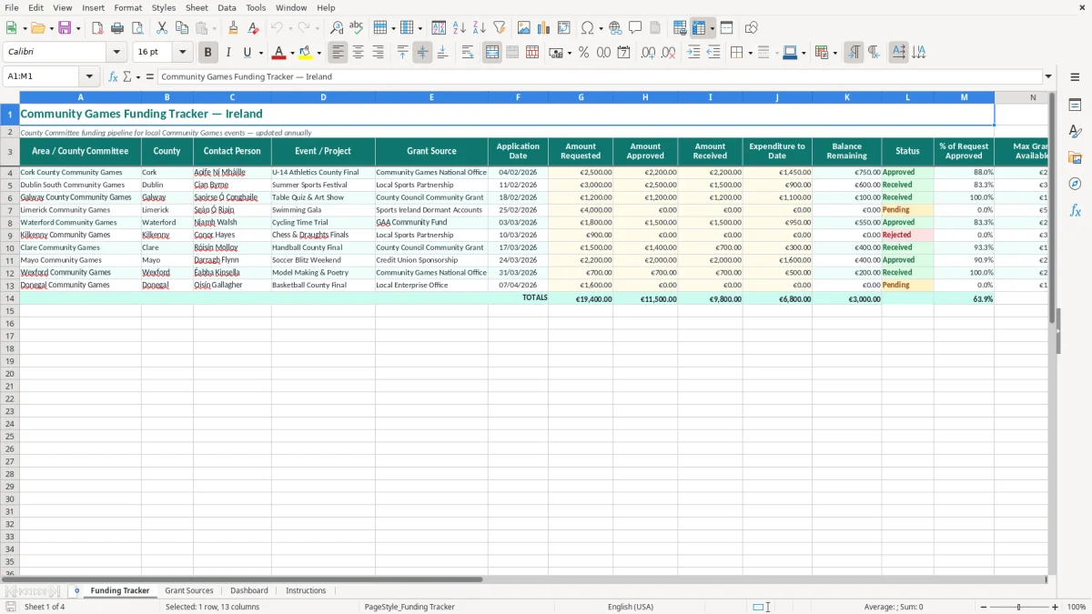Viewport: 1092px width, 614px height.
Task: Toggle Align Left
Action: 338,53
